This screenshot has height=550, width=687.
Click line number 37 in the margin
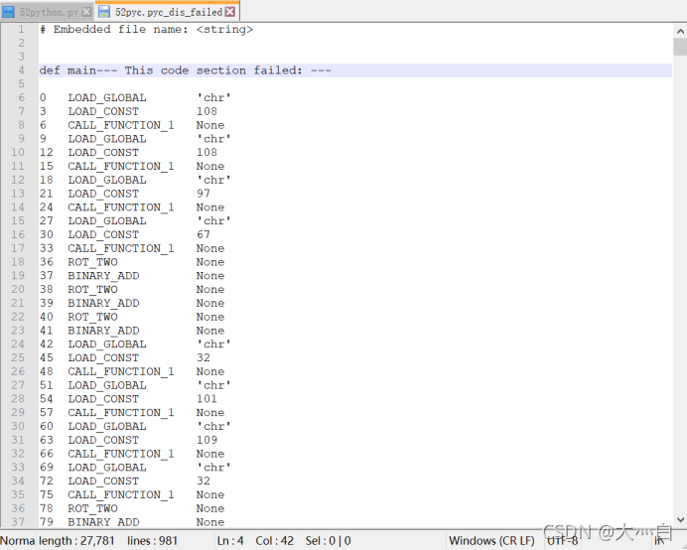pos(18,522)
